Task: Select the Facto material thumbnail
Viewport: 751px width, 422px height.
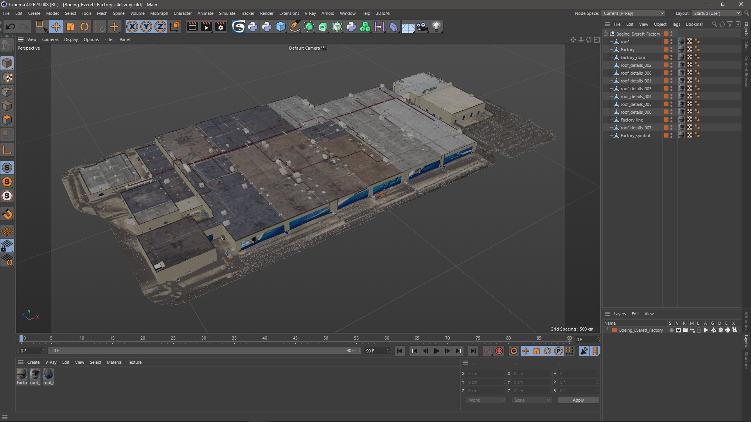Action: 22,376
